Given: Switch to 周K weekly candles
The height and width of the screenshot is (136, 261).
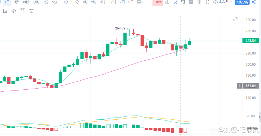Looking at the screenshot, I should 140,2.
